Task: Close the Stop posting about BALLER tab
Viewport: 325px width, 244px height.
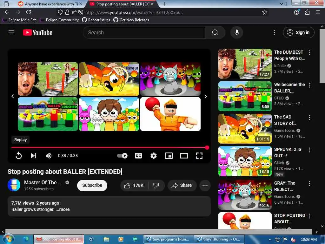Action: [x=152, y=4]
